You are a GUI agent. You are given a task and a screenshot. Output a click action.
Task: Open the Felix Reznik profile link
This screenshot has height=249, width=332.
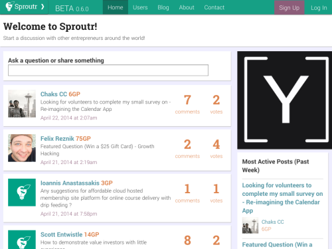[57, 139]
